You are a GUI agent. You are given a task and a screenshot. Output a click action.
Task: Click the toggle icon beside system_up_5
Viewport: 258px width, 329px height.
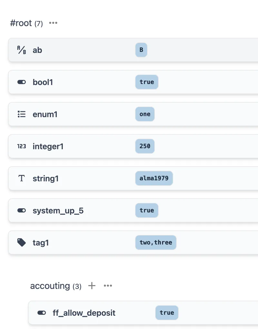click(22, 210)
